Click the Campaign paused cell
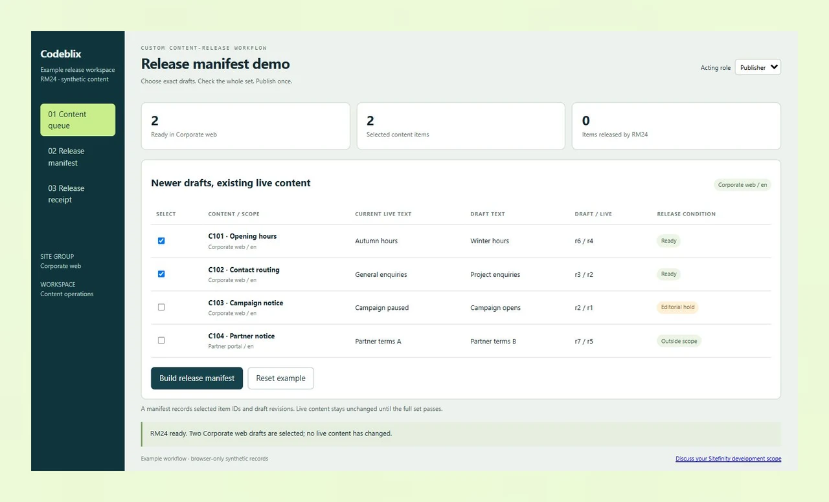 pos(381,308)
